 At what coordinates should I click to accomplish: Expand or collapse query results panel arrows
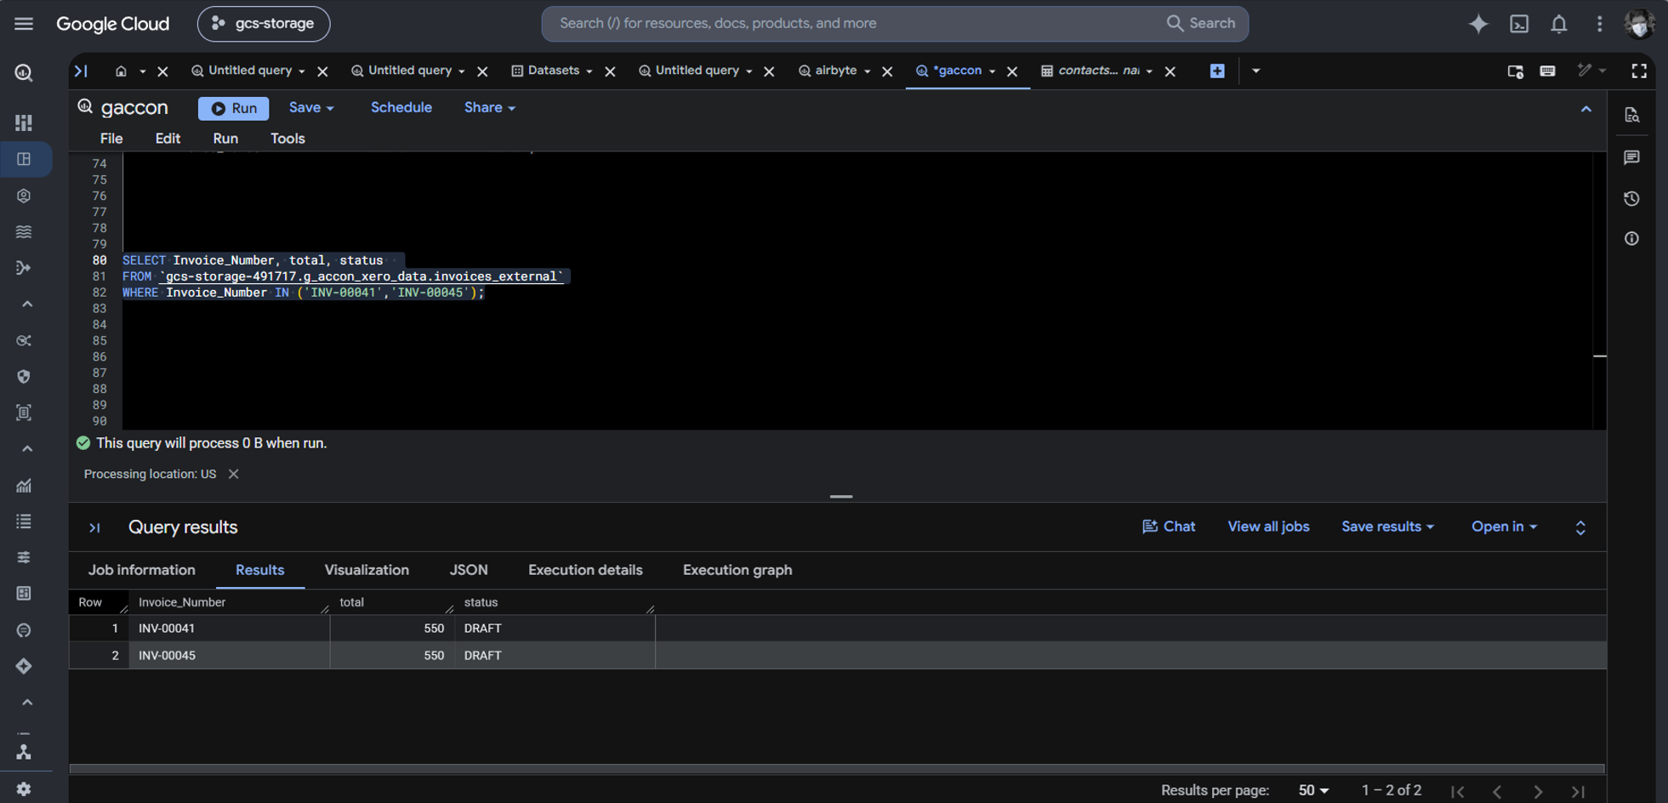1580,527
